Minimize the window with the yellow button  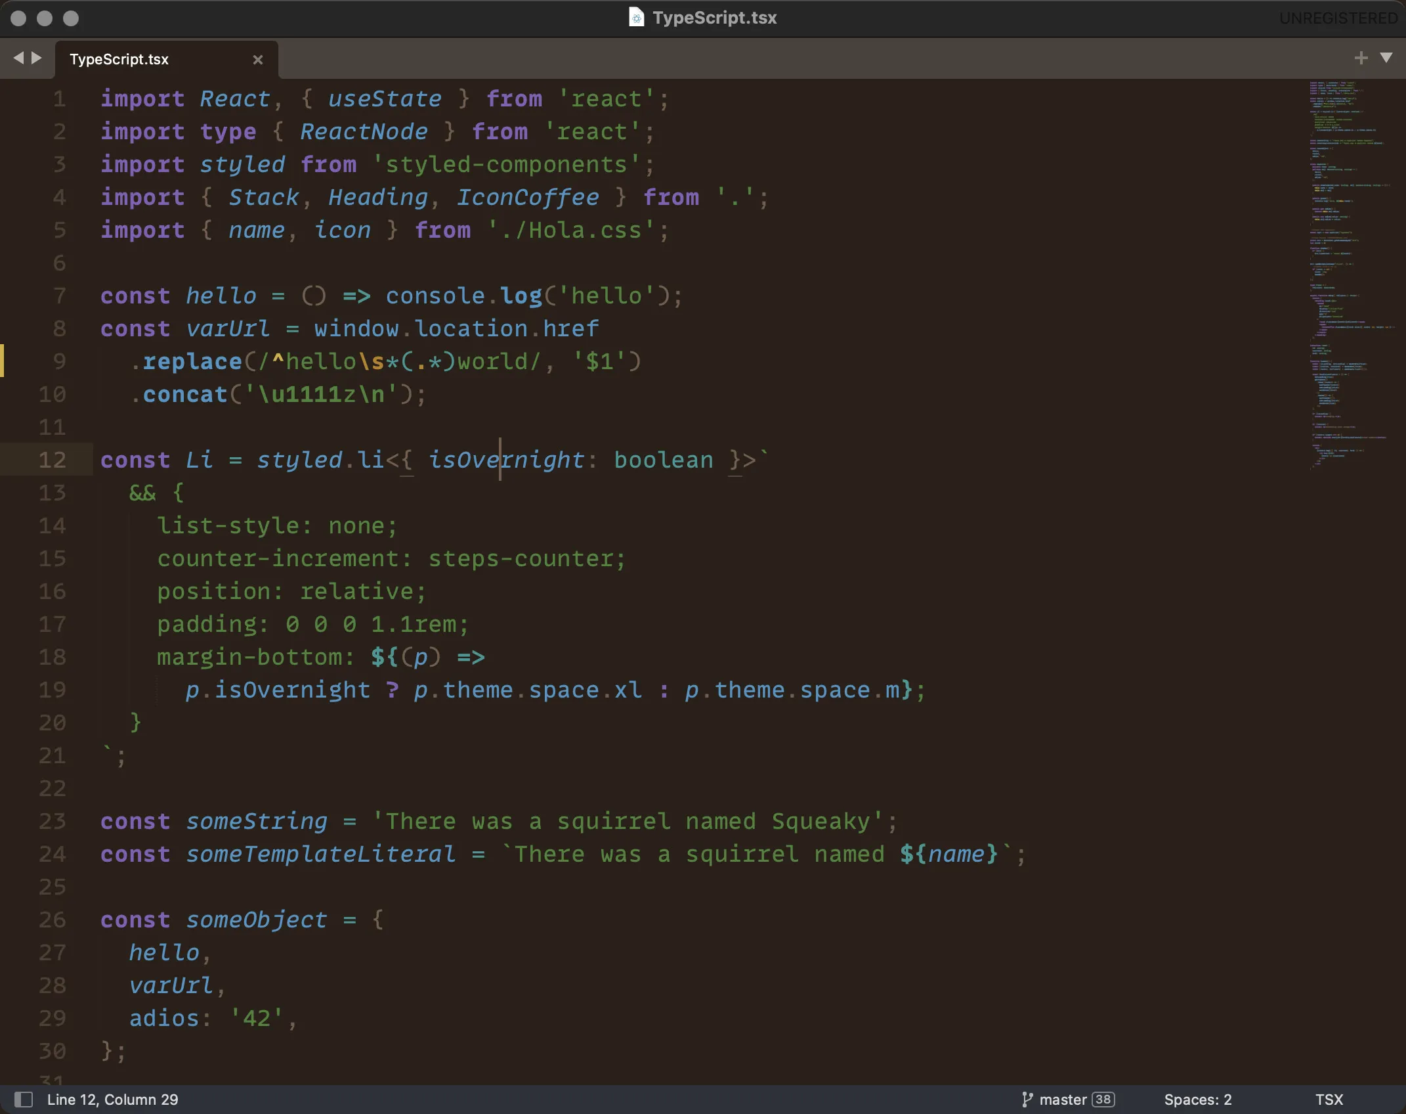click(45, 18)
